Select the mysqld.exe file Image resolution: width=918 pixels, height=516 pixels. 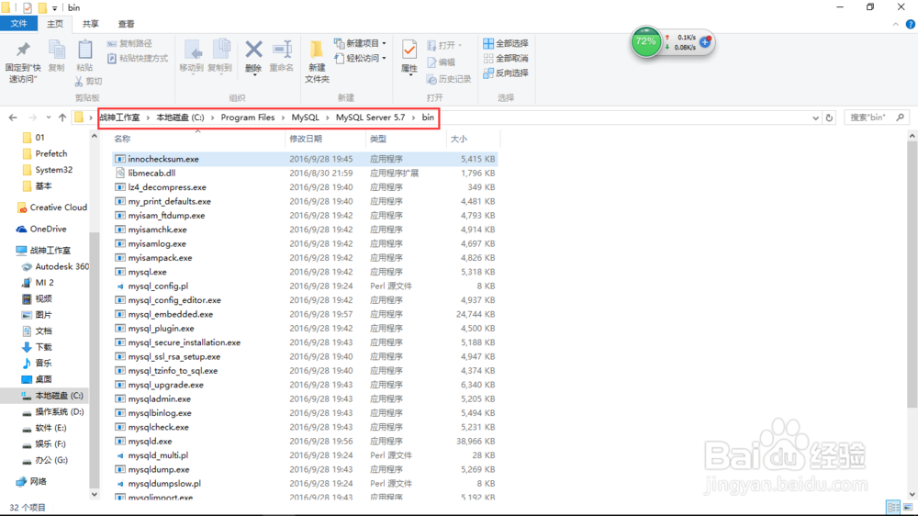click(x=305, y=441)
